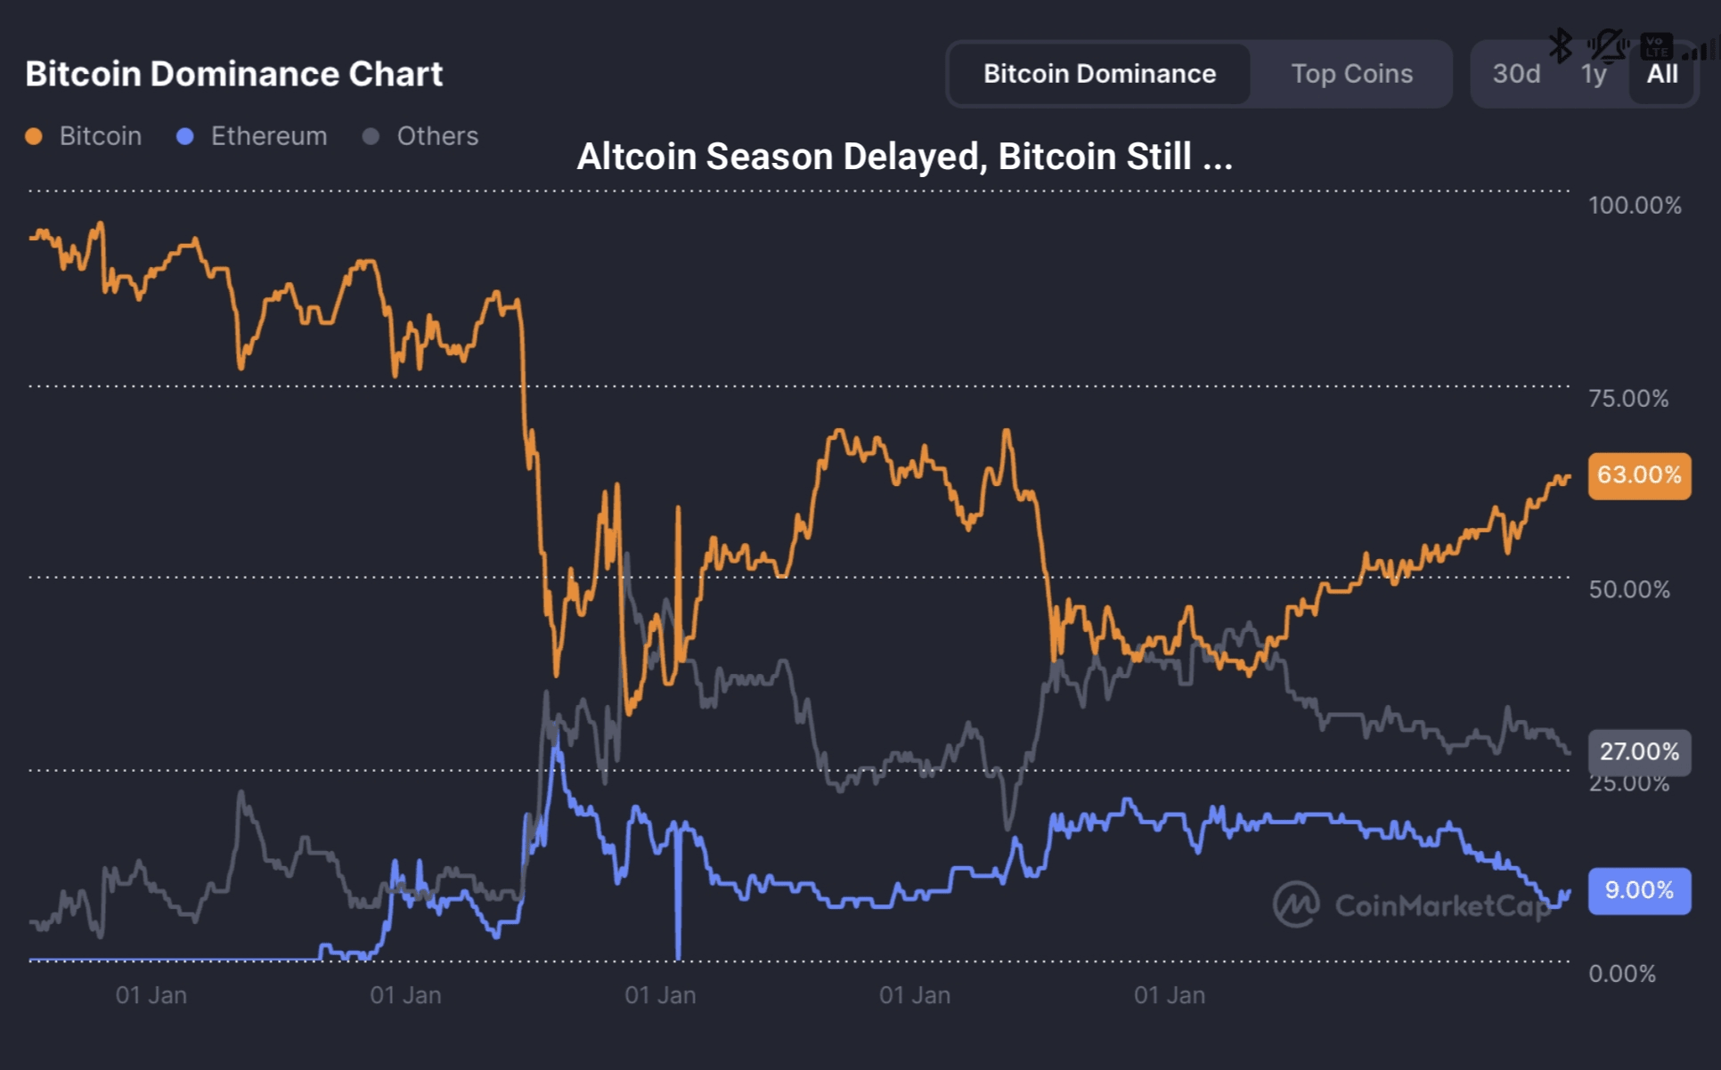Click the orange 63.00% Bitcoin value tag
The height and width of the screenshot is (1070, 1721).
[1639, 475]
